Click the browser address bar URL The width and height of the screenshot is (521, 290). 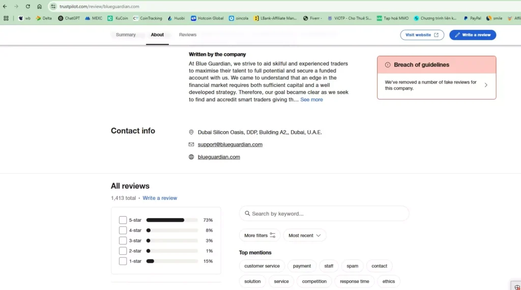point(99,6)
